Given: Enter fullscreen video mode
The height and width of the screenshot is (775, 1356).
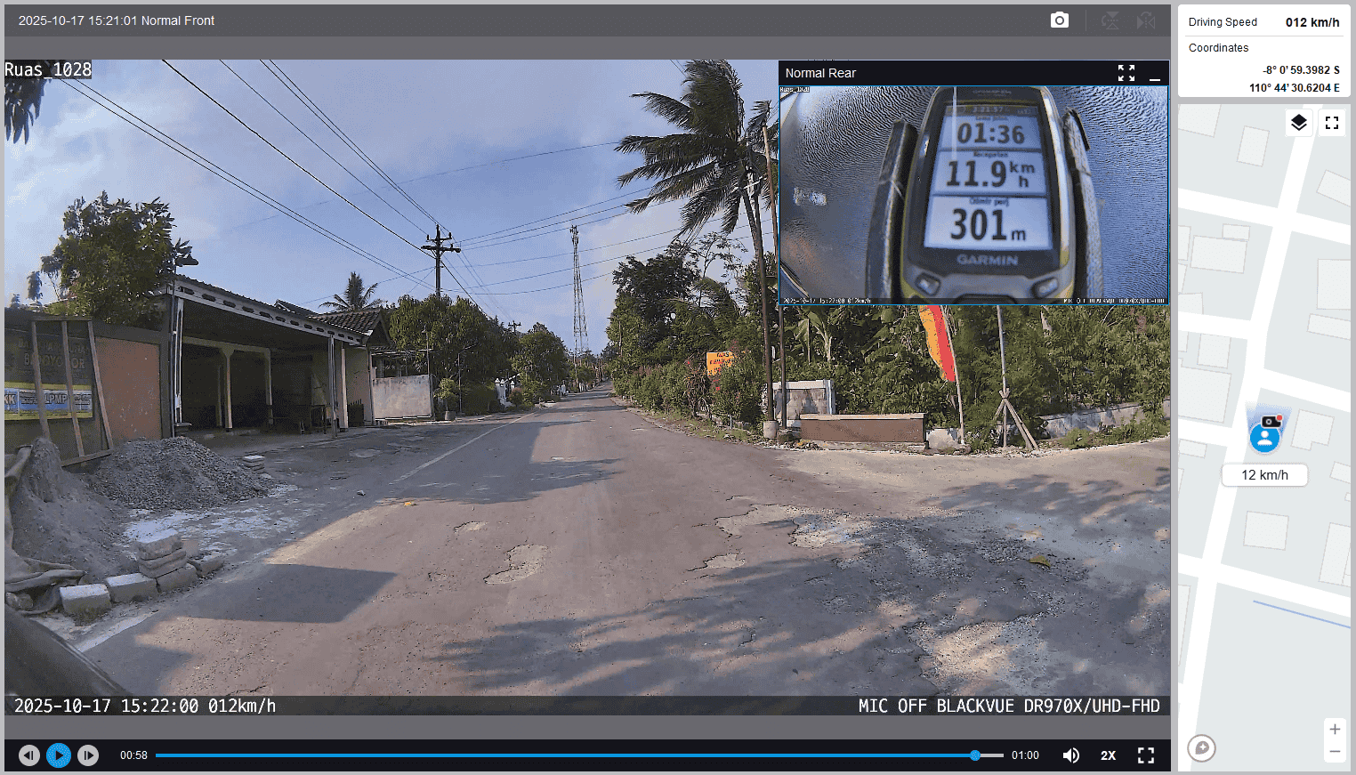Looking at the screenshot, I should coord(1146,755).
